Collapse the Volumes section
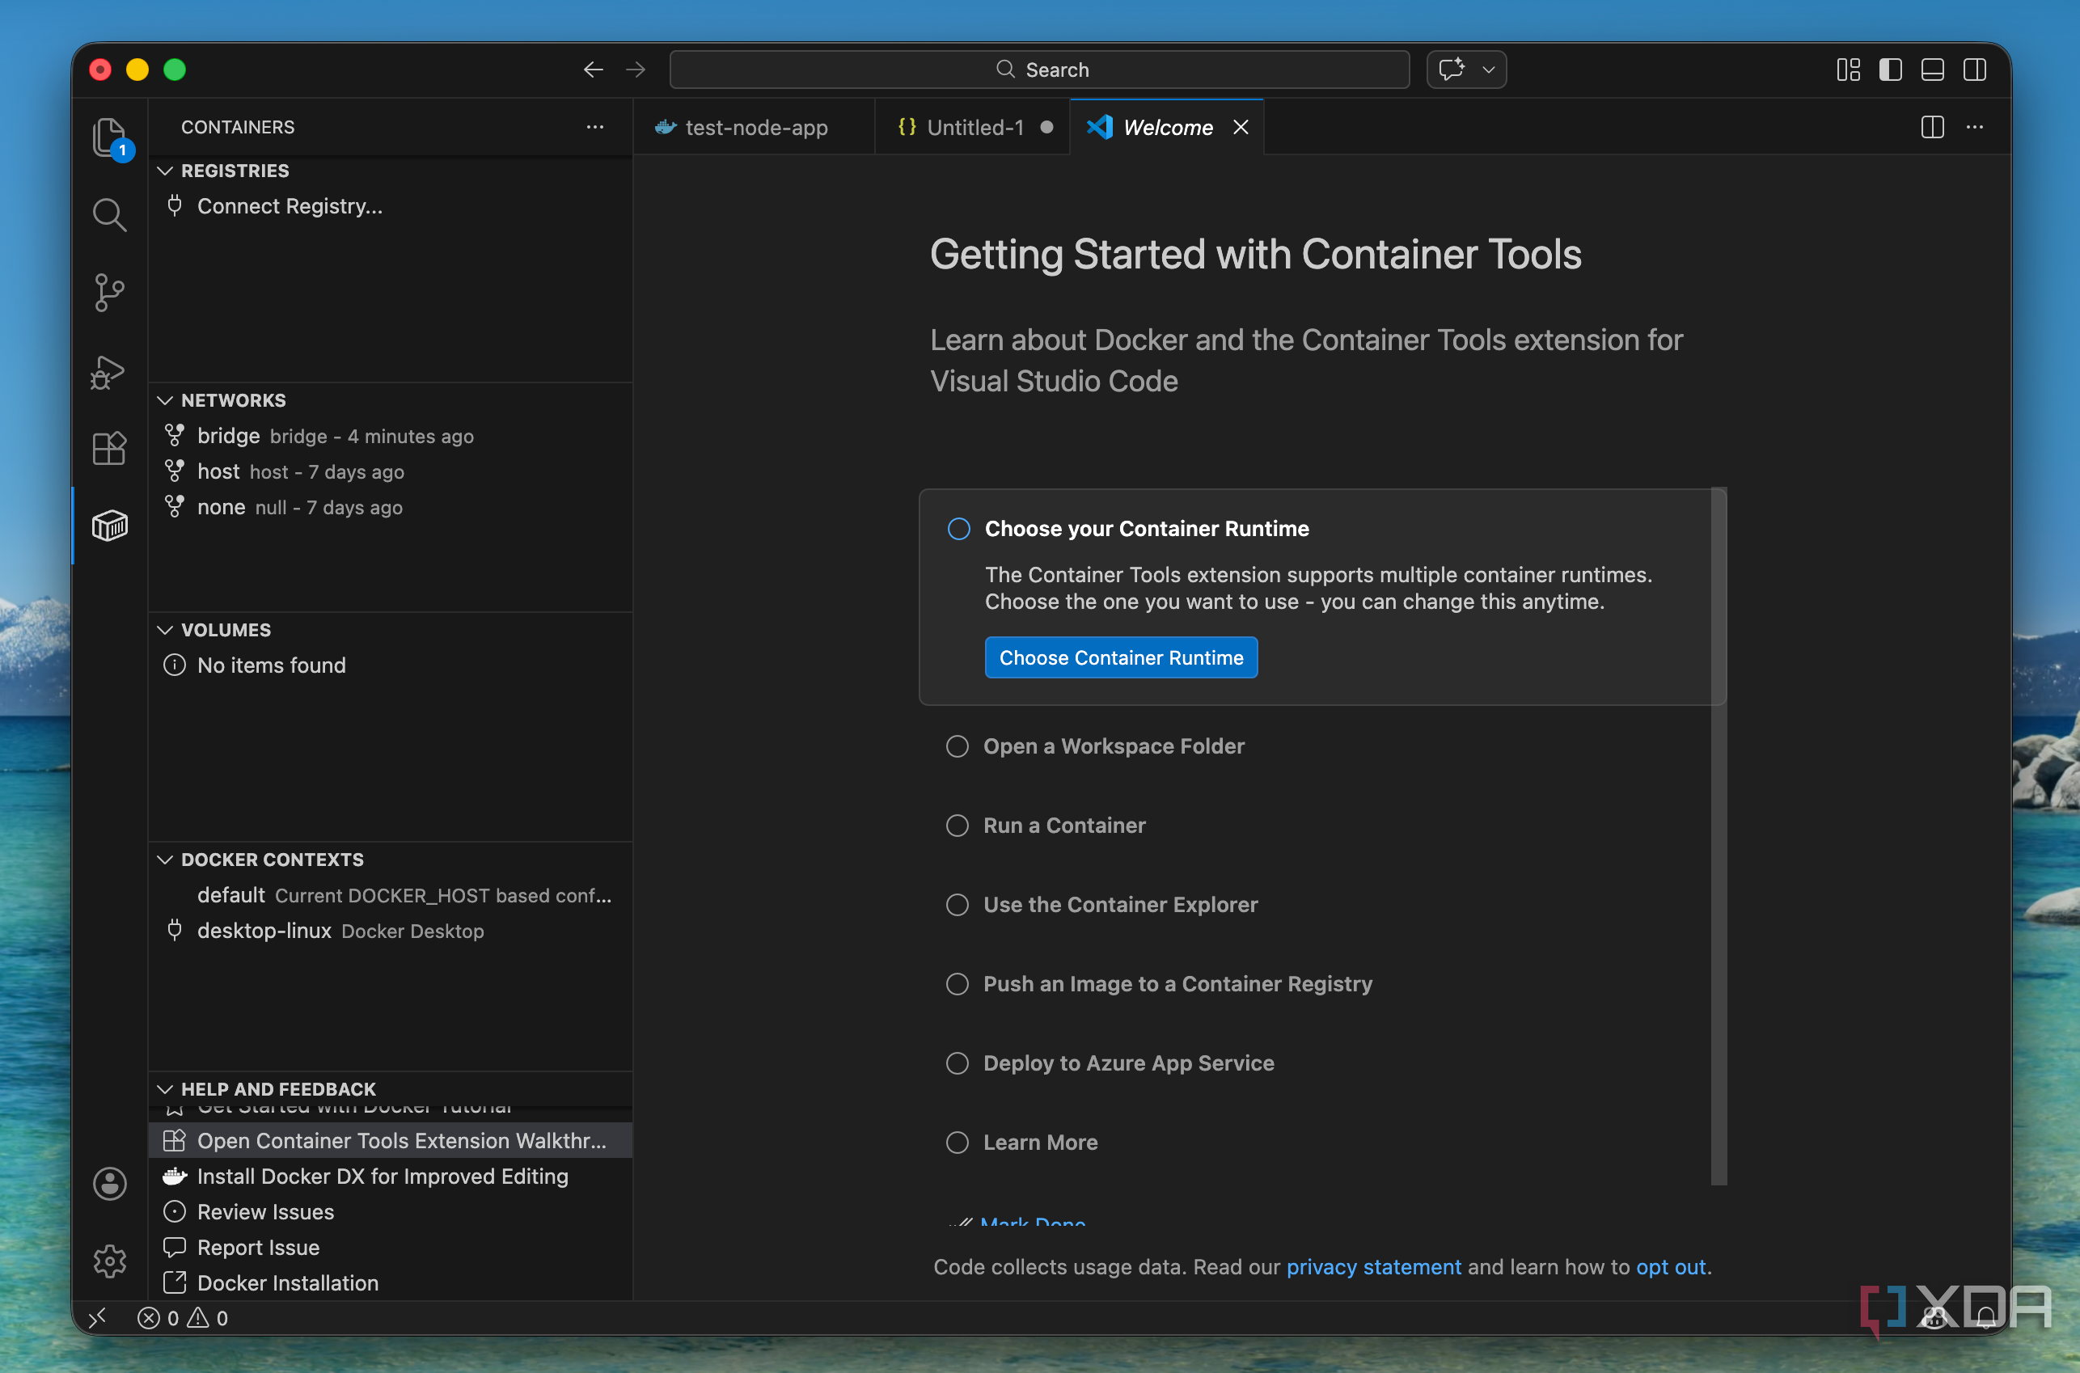Screen dimensions: 2080x1373 (166, 630)
